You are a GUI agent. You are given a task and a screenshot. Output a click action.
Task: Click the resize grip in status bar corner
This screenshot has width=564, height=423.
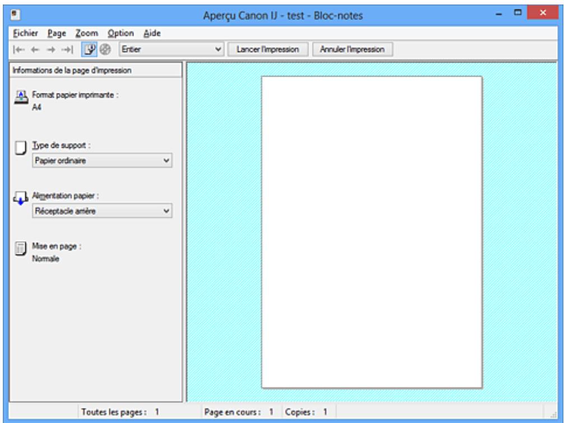tap(553, 415)
